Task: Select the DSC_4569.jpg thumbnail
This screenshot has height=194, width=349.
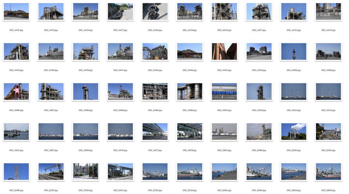Action: point(86,132)
